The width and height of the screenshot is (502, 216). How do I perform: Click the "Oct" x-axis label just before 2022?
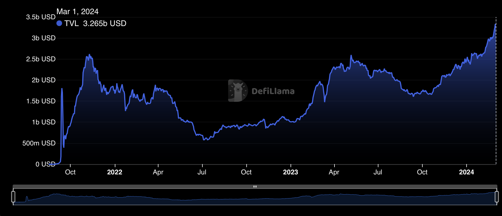coord(70,172)
